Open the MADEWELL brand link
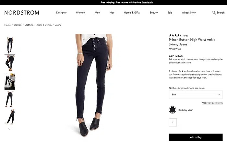This screenshot has height=142, width=227. point(175,49)
